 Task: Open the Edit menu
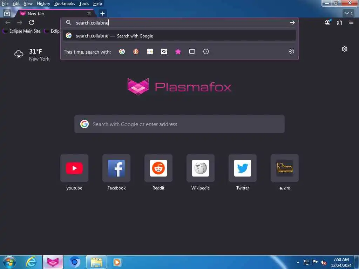pyautogui.click(x=16, y=4)
